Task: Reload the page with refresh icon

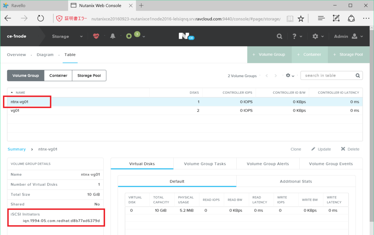Action: tap(41, 18)
